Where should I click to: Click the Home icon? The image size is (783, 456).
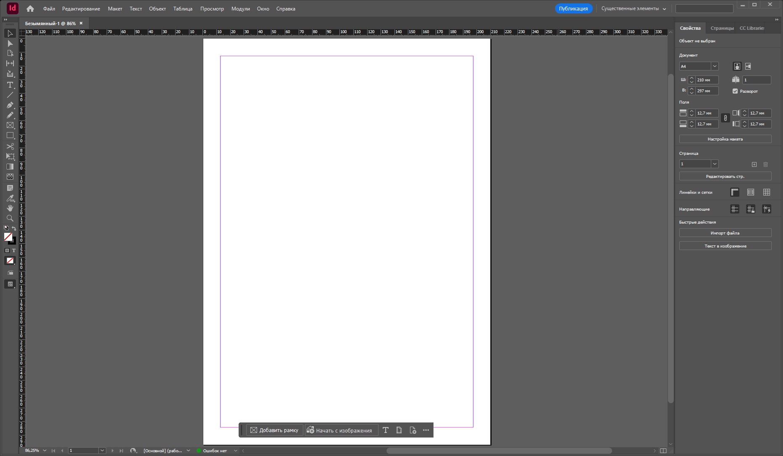pos(30,8)
